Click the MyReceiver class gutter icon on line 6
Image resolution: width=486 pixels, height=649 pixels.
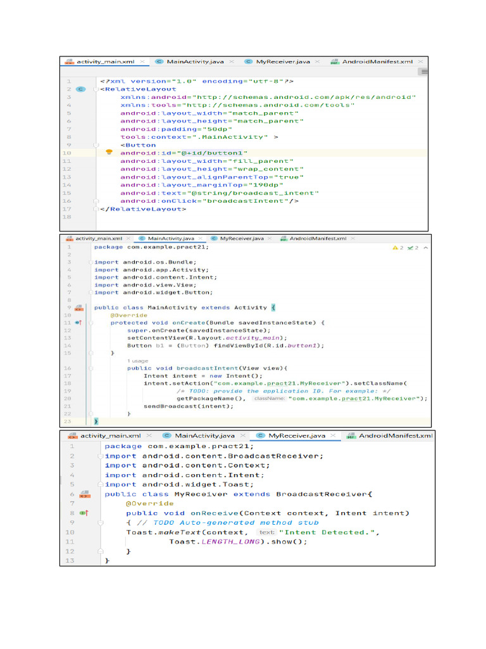(x=84, y=494)
